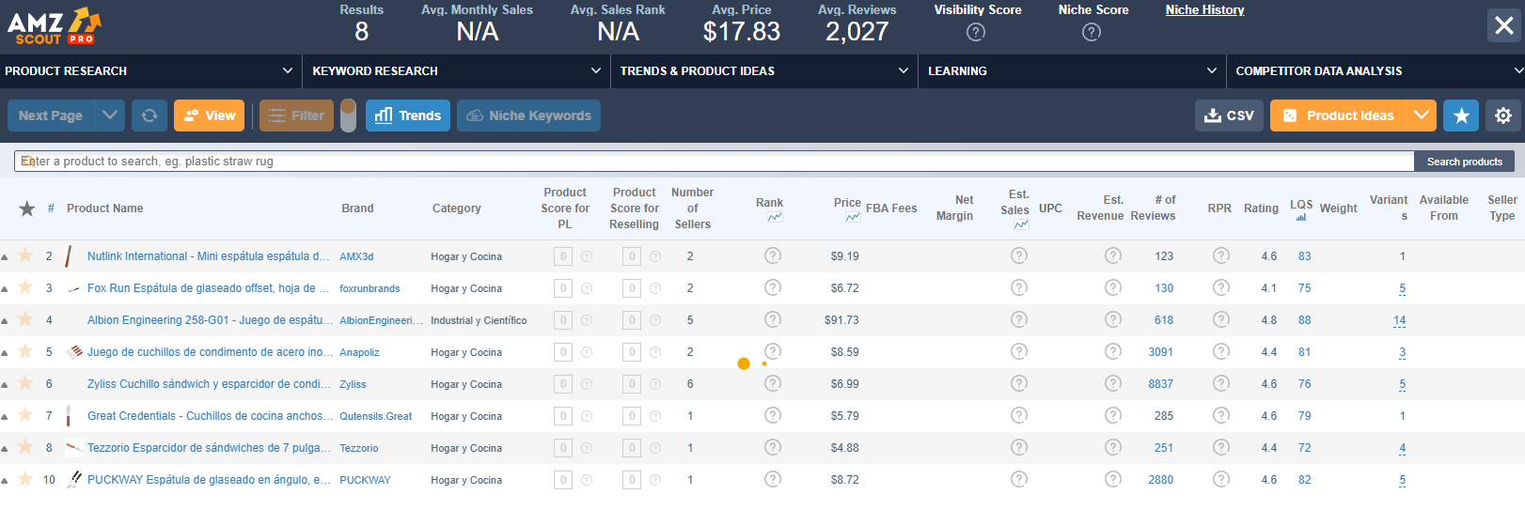Favorite the Juego de cuchillos star
Image resolution: width=1525 pixels, height=510 pixels.
(25, 350)
